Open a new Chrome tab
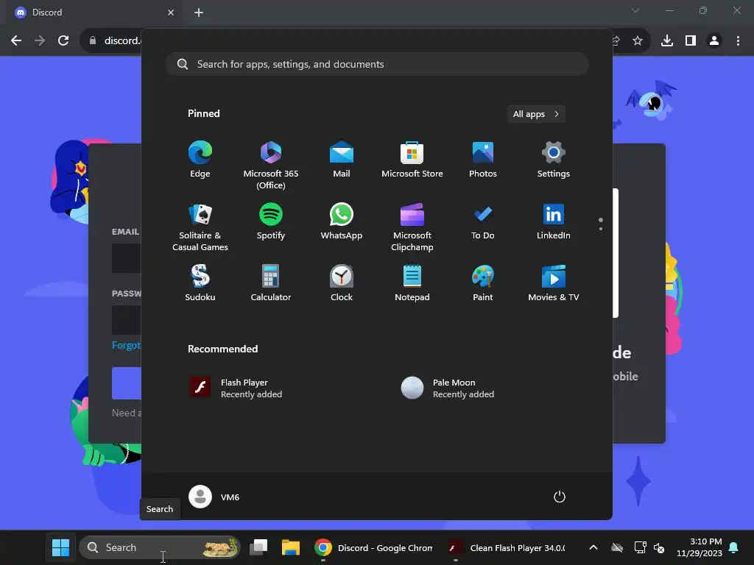The image size is (754, 565). tap(199, 13)
